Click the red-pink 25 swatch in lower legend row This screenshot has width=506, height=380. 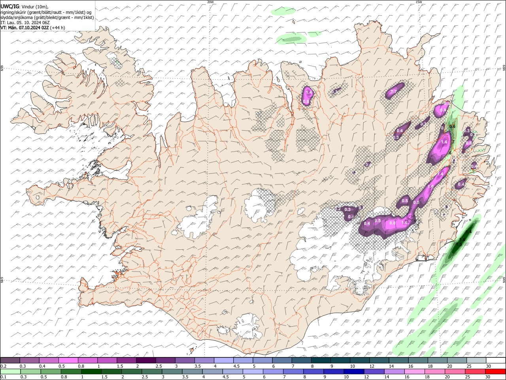coord(474,371)
